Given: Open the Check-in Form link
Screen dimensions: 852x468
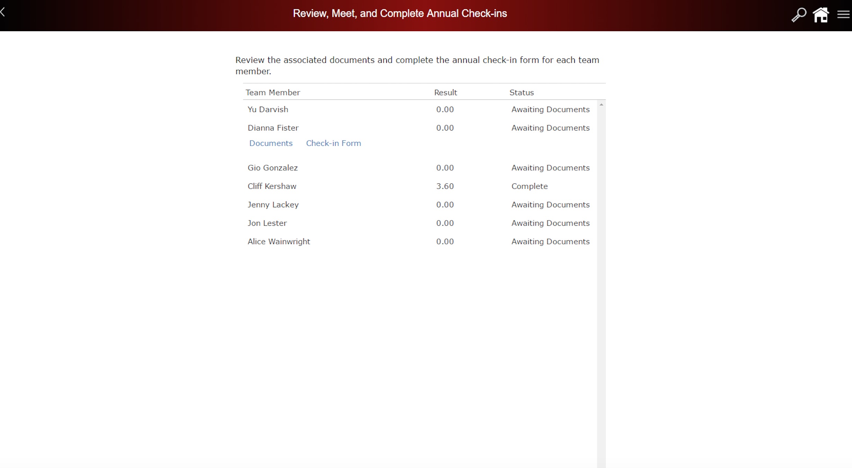Looking at the screenshot, I should (333, 143).
